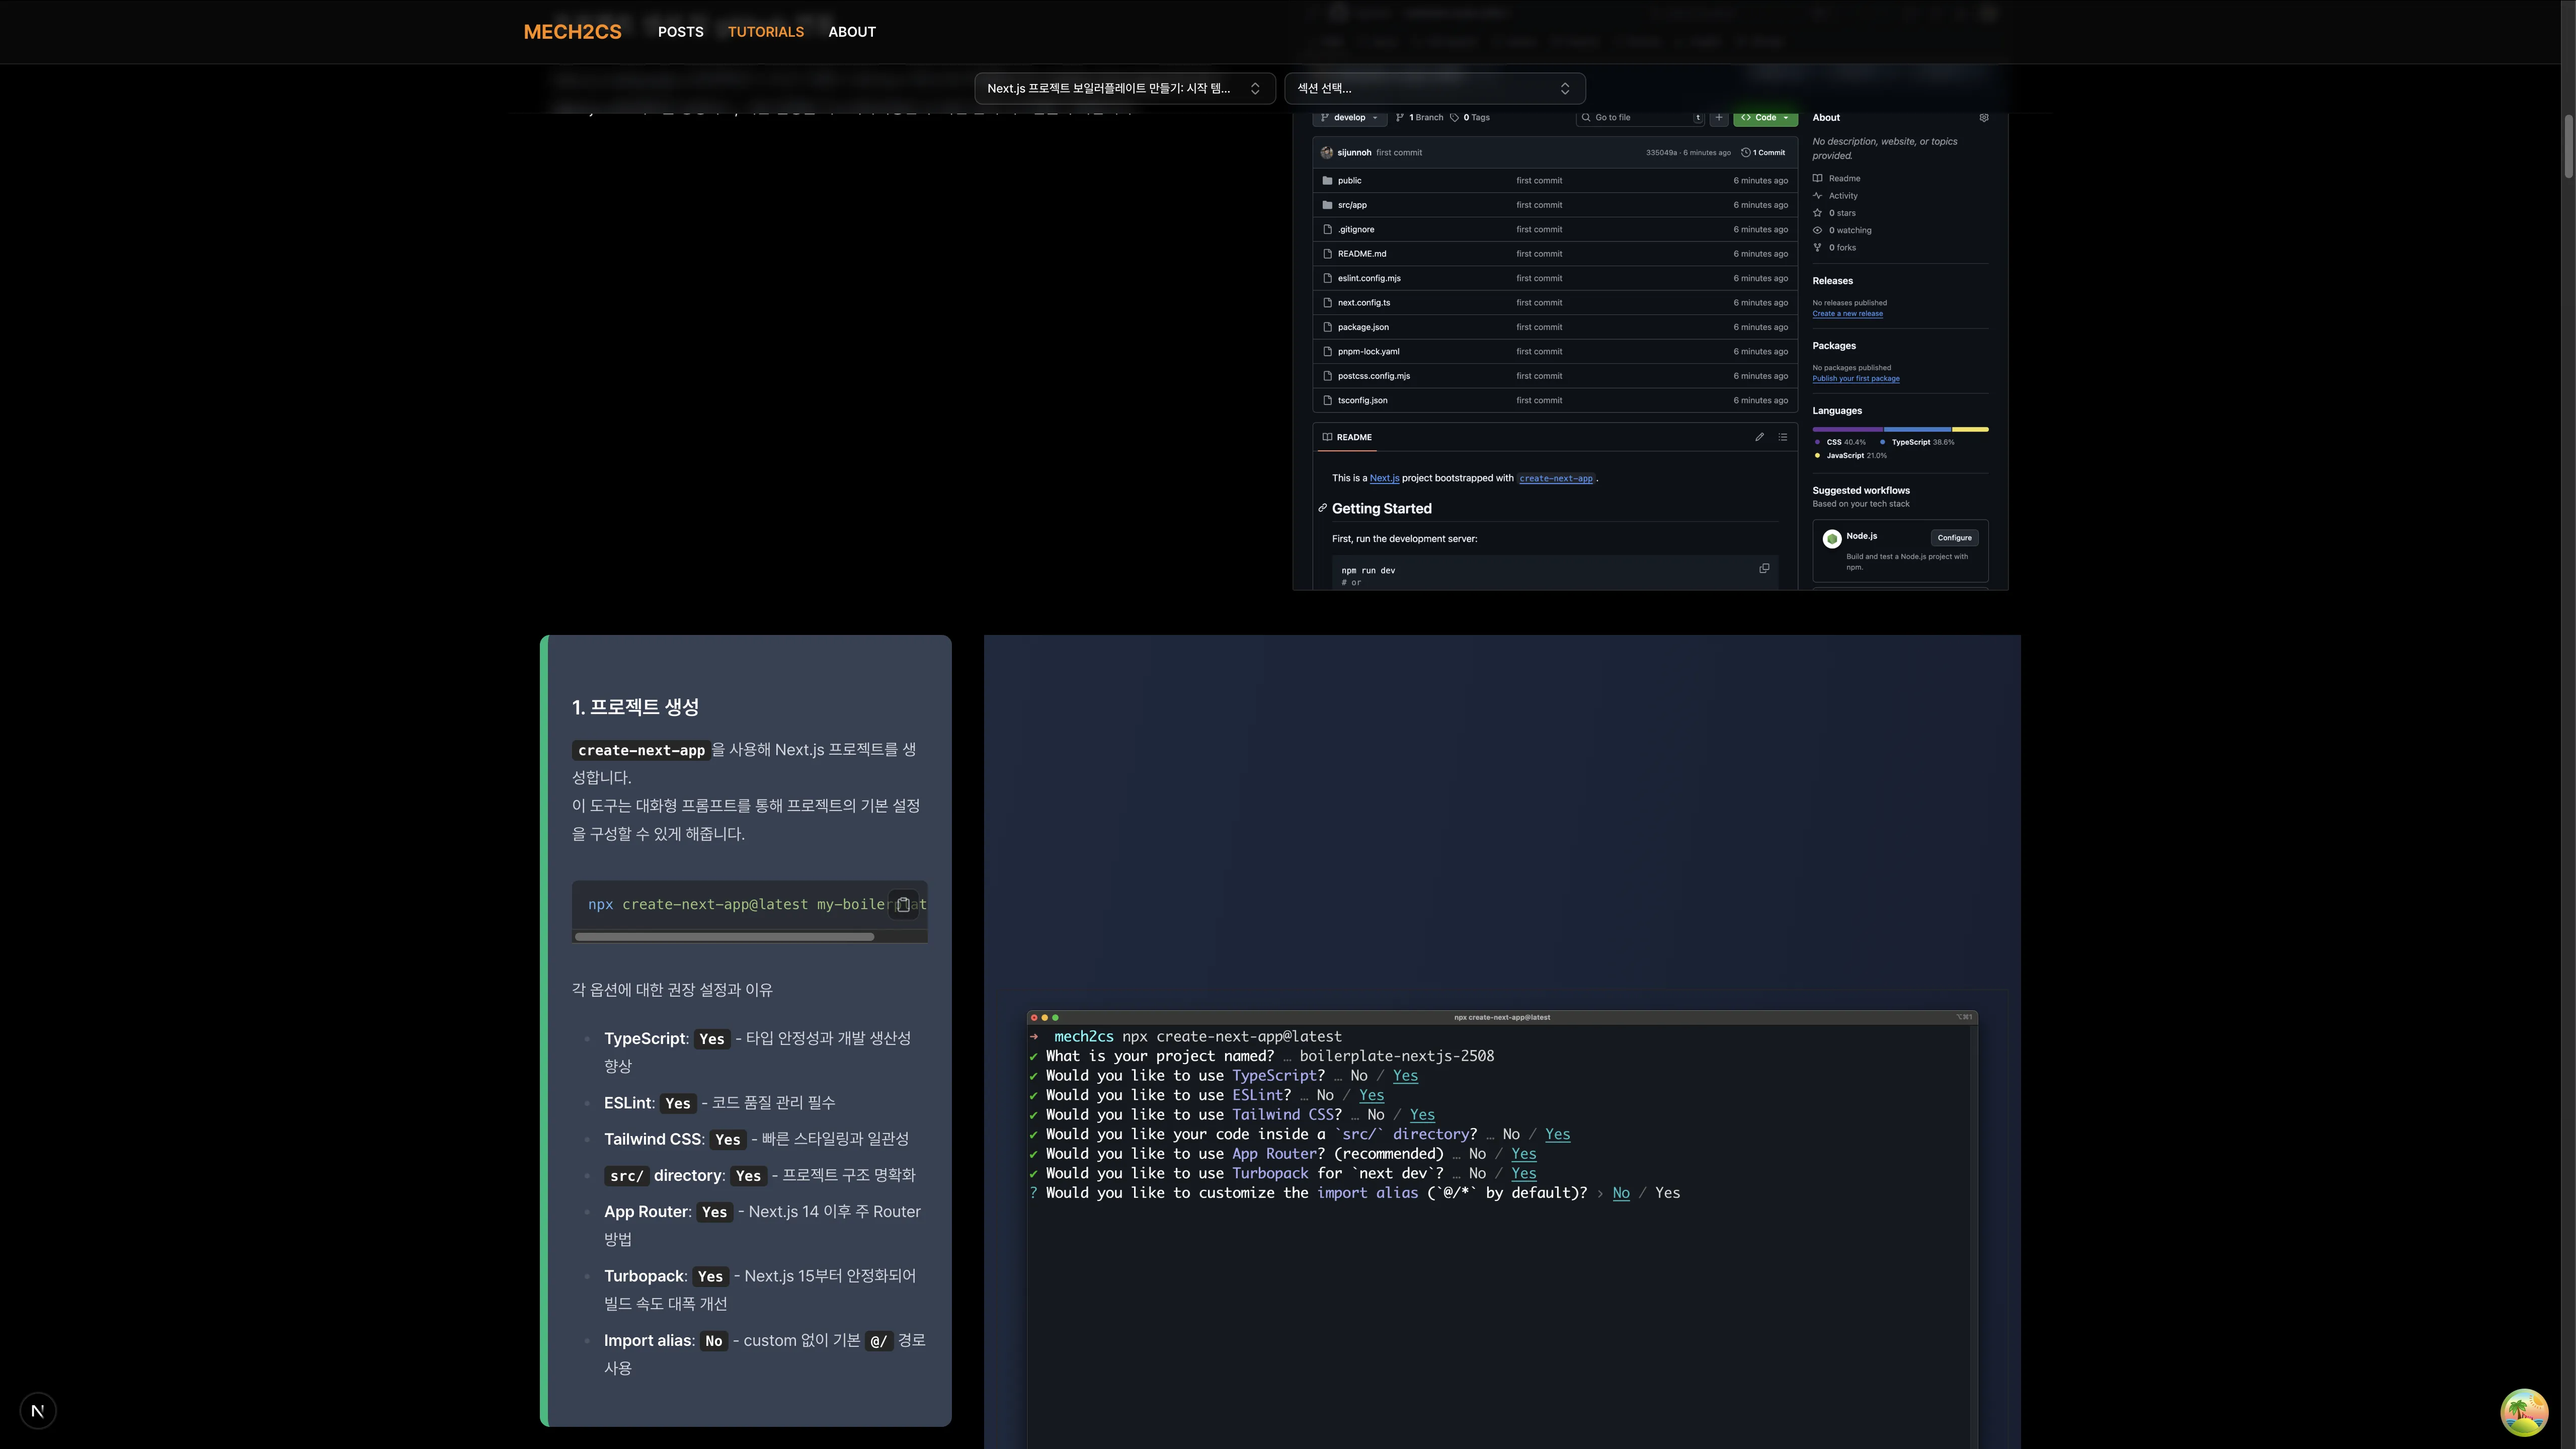Image resolution: width=2576 pixels, height=1449 pixels.
Task: Copy the npx create-next-app command
Action: click(x=903, y=904)
